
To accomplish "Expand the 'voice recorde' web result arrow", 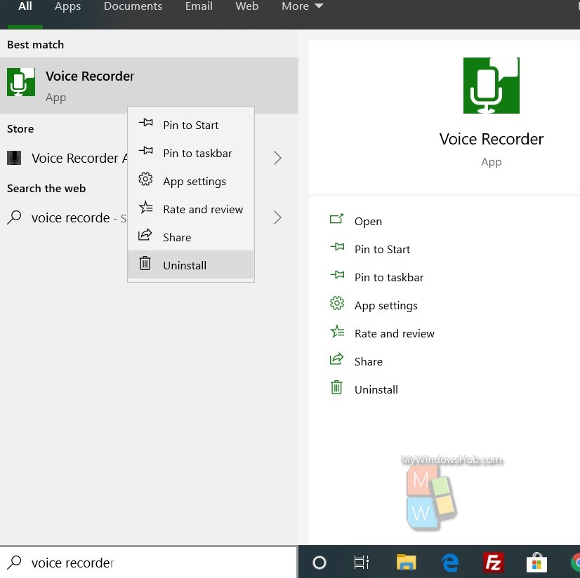I will click(x=277, y=217).
